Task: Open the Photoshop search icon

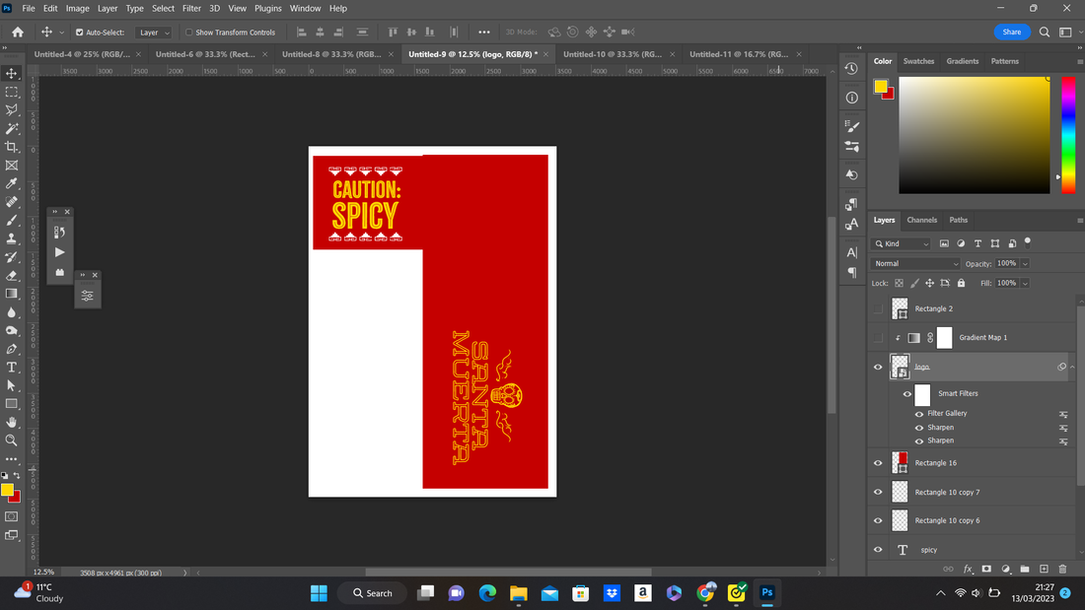Action: (1045, 32)
